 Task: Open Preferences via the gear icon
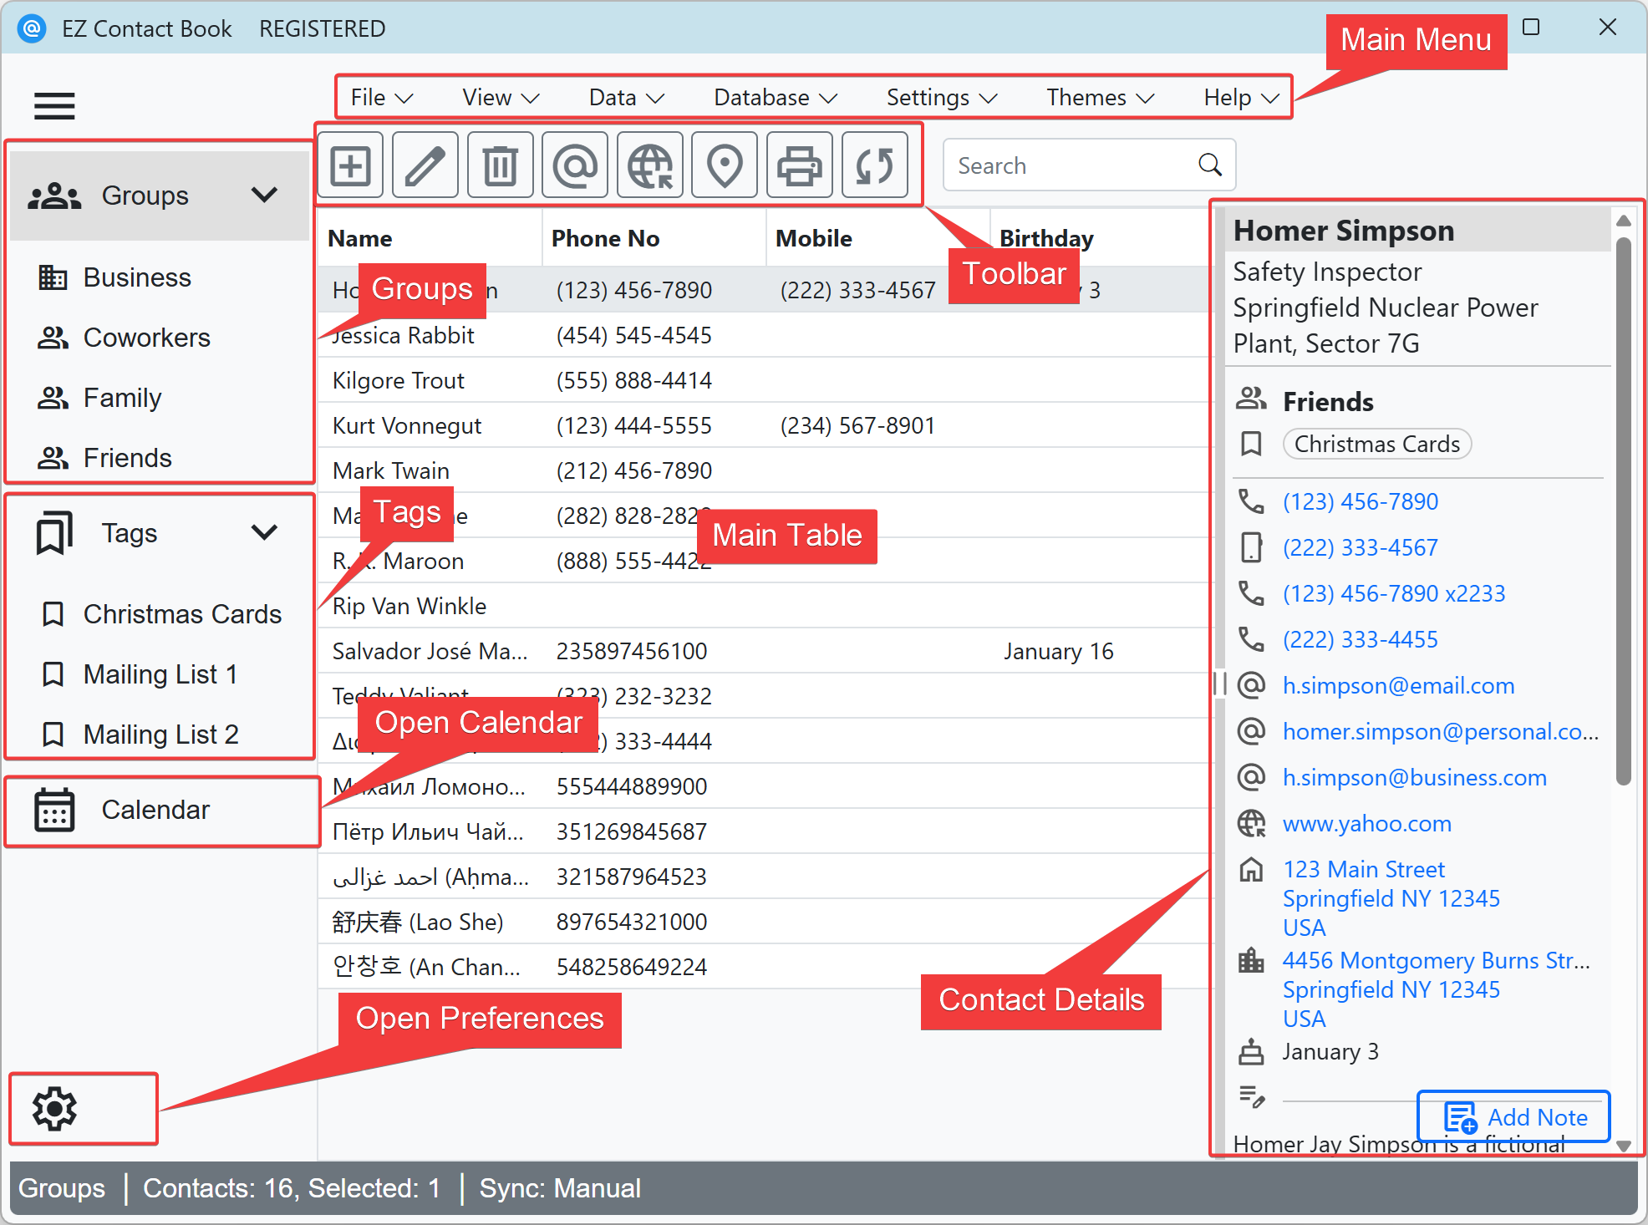tap(53, 1109)
